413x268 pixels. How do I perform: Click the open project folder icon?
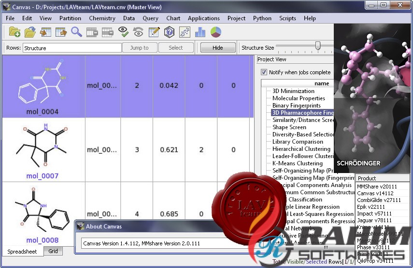pos(30,32)
